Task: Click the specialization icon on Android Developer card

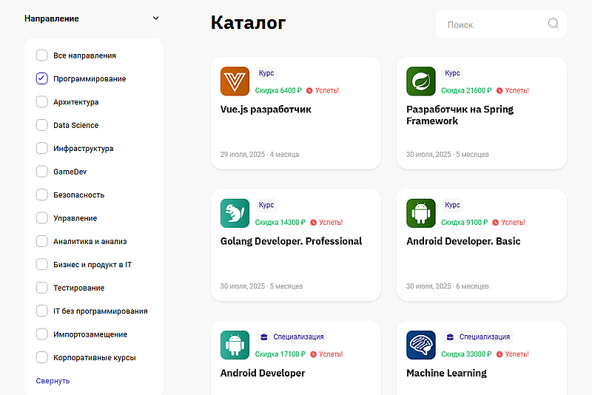Action: pyautogui.click(x=264, y=337)
